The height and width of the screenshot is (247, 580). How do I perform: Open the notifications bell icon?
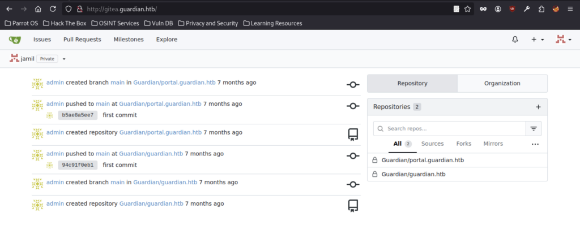(x=515, y=40)
